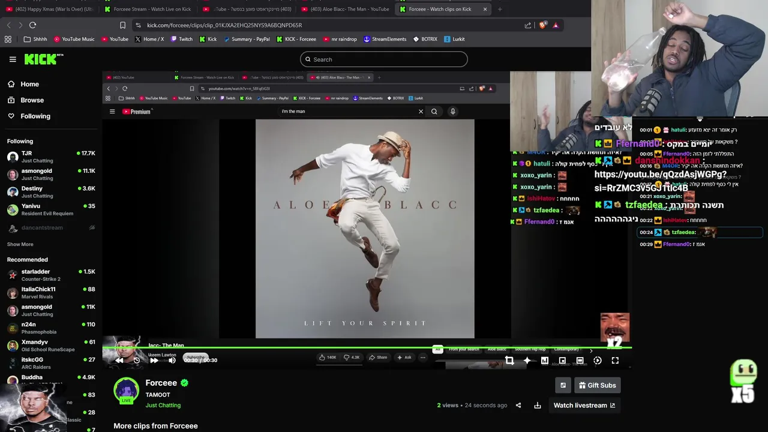Replay the clip from the start
Viewport: 768px width, 432px height.
pos(137,360)
